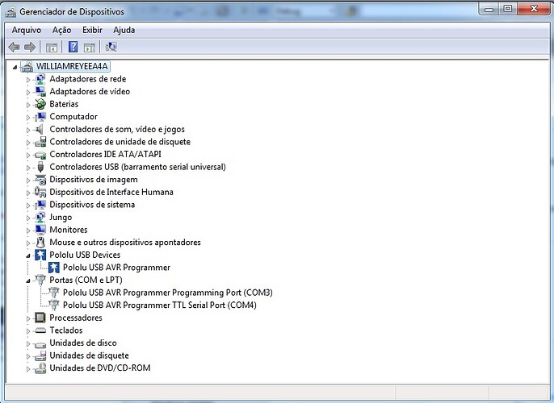Viewport: 554px width, 403px height.
Task: Click the blue Help question mark icon
Action: [x=73, y=48]
